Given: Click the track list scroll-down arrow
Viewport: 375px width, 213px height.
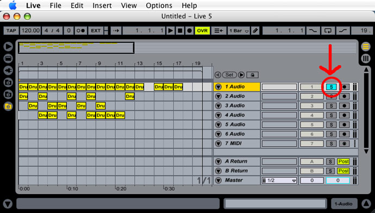Looking at the screenshot, I should 366,151.
